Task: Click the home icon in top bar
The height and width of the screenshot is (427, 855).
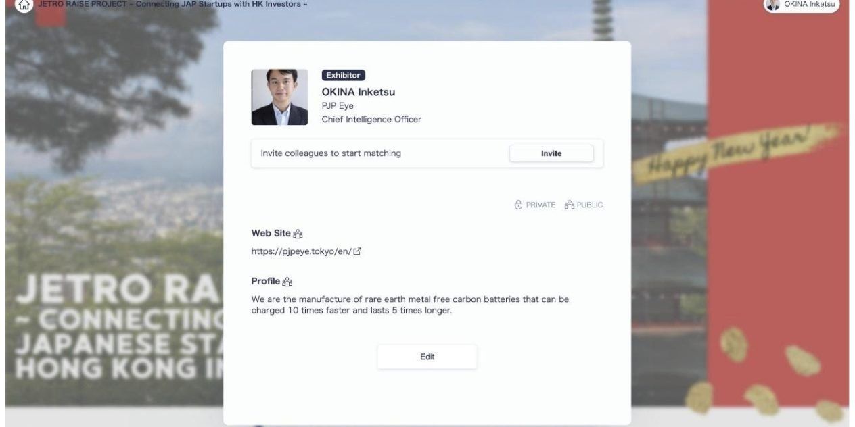Action: tap(24, 5)
